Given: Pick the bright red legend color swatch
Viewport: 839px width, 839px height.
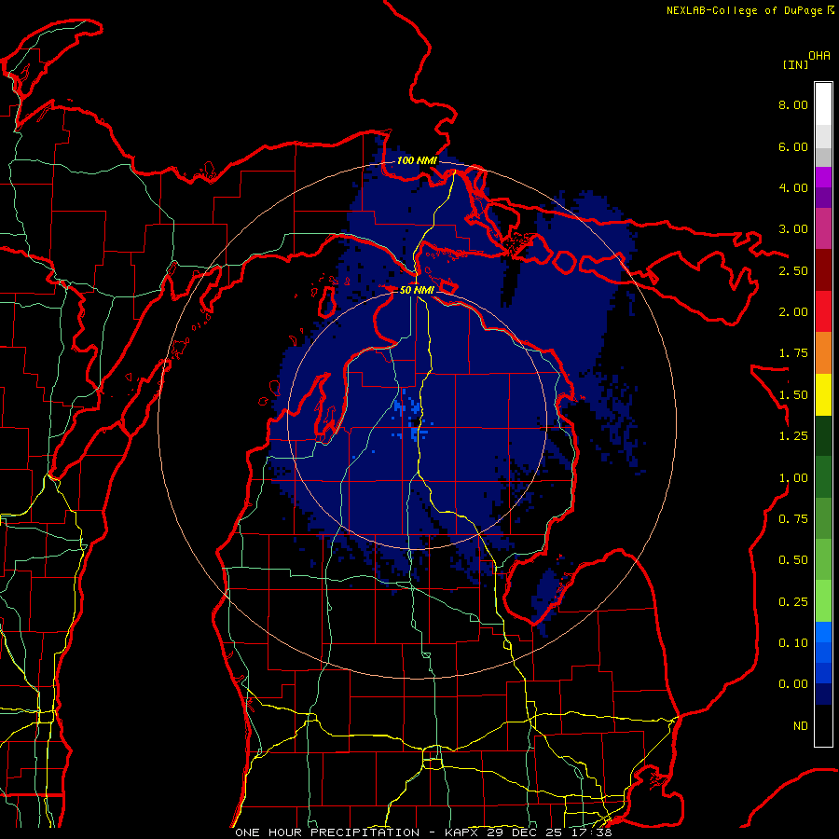Looking at the screenshot, I should 823,311.
